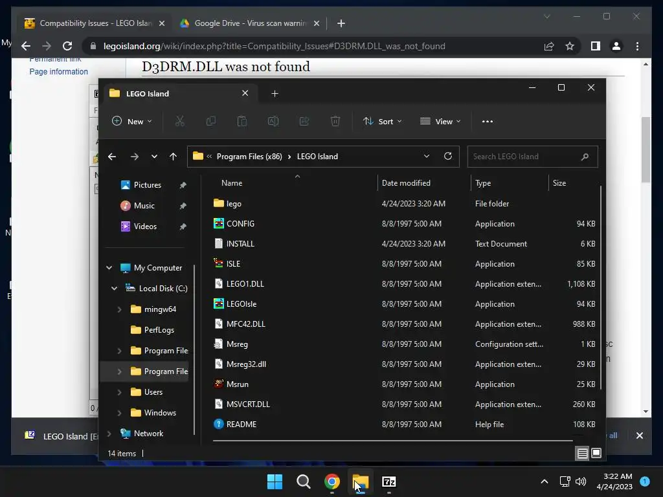Viewport: 663px width, 497px height.
Task: Expand the Network tree node
Action: [x=109, y=433]
